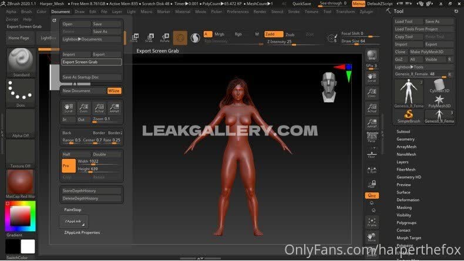464x261 pixels.
Task: Click the sculptris sphere icon in top shelf
Action: click(196, 38)
